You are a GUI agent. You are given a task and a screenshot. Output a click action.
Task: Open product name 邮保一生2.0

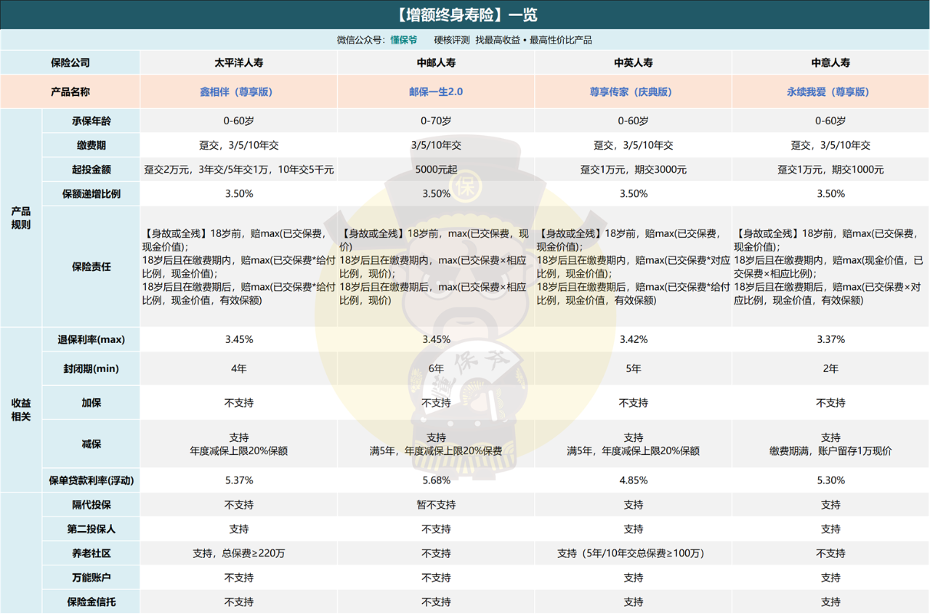436,92
